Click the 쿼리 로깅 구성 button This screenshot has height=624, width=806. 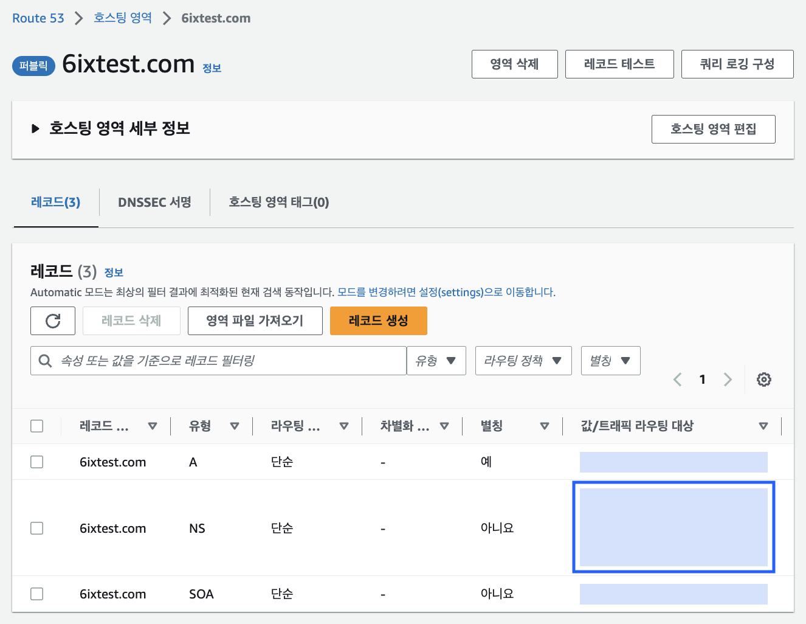[x=737, y=64]
